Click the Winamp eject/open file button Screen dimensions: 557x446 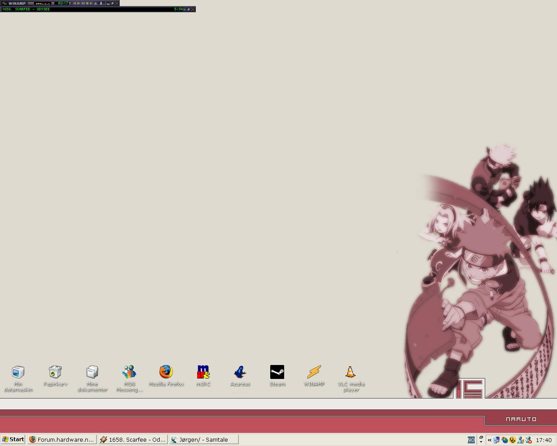click(95, 3)
